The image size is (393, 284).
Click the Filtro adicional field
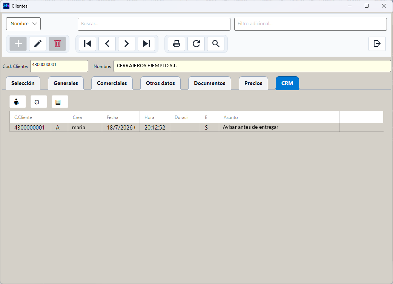tap(310, 24)
